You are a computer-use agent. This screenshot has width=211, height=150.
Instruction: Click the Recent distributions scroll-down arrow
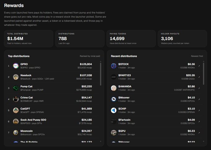pos(204,141)
